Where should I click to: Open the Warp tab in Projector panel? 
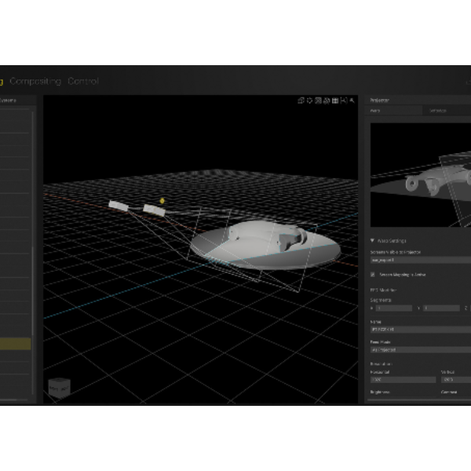393,111
